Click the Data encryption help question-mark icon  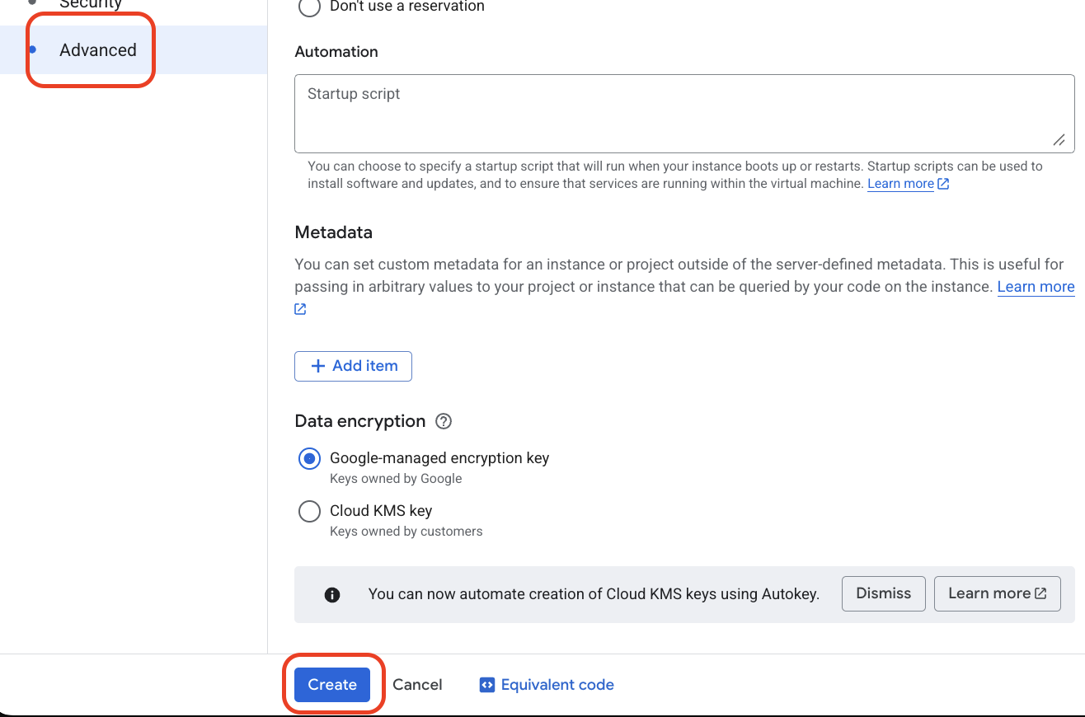[444, 422]
